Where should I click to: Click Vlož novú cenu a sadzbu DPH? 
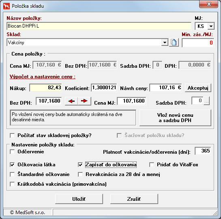point(175,118)
